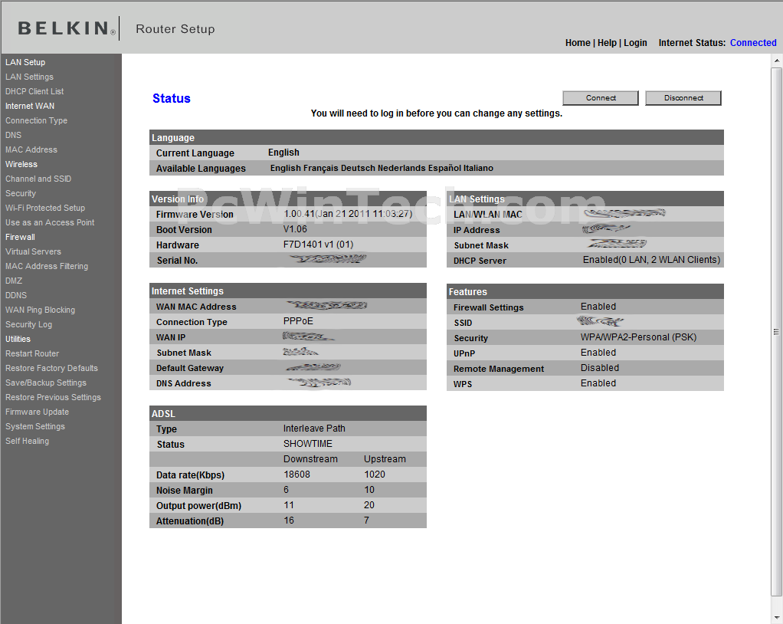Open DNS settings in sidebar
Image resolution: width=783 pixels, height=624 pixels.
[14, 135]
